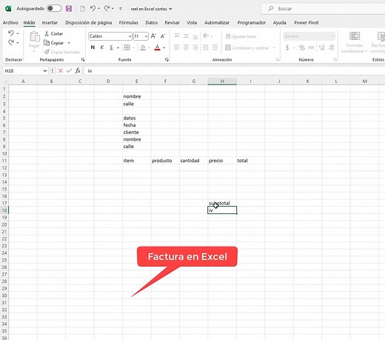Expand the Copiar dropdown arrow
The image size is (385, 340).
coord(69,43)
